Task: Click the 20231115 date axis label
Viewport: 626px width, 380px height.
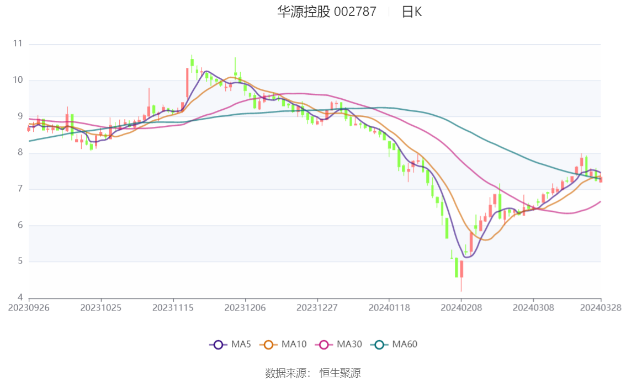Action: click(173, 307)
